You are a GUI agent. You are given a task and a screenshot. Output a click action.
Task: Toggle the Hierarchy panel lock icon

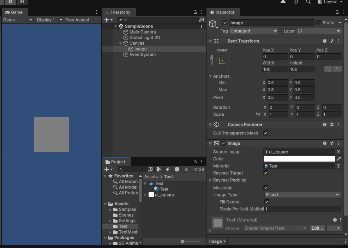(195, 12)
